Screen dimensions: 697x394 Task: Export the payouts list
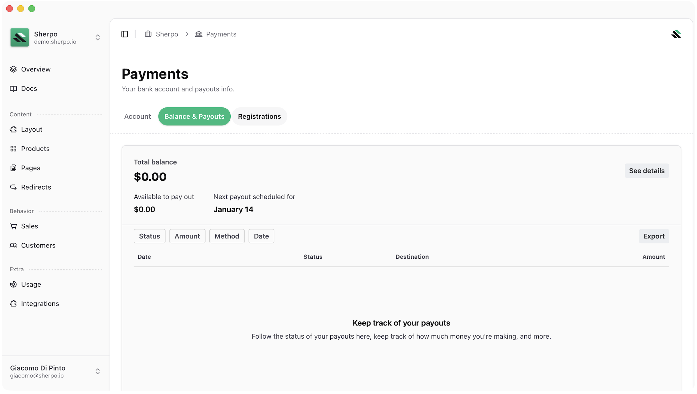tap(654, 236)
